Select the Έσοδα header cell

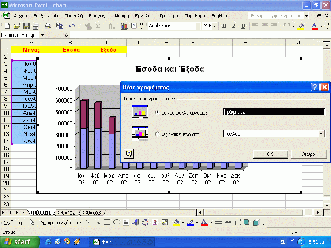(x=71, y=50)
